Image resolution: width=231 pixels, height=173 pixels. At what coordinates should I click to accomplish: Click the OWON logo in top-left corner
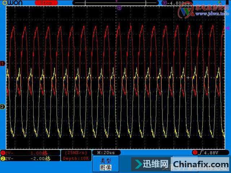click(x=12, y=3)
